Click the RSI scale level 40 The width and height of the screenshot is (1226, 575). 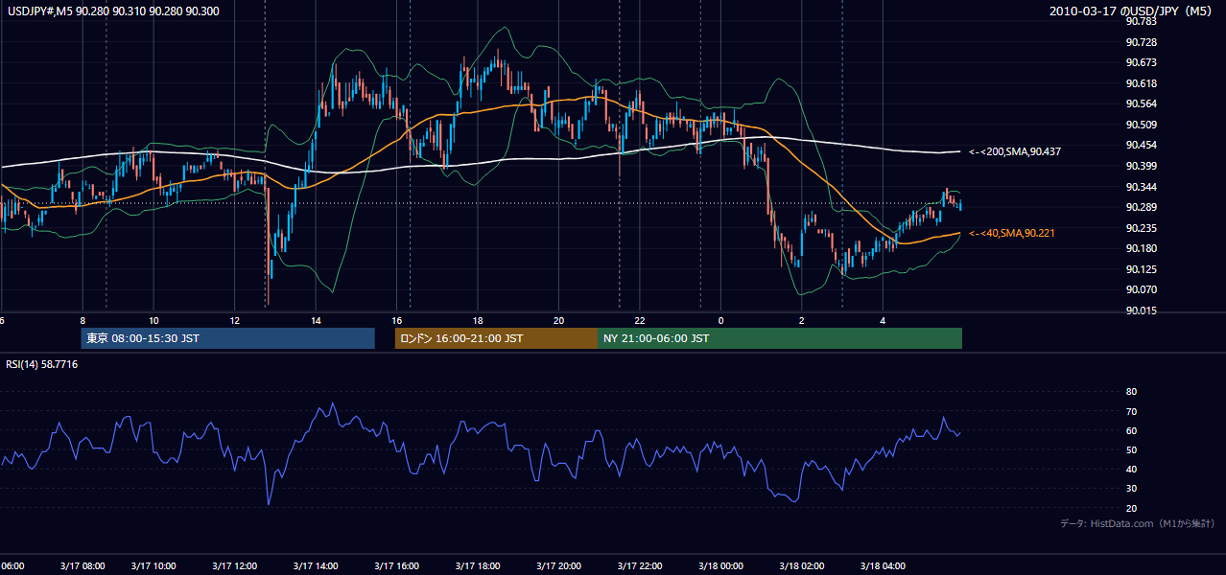pyautogui.click(x=1131, y=469)
